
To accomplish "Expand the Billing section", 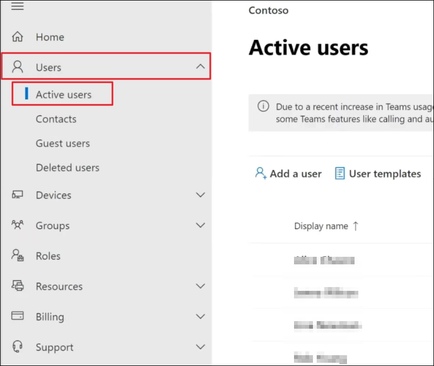I will 201,317.
